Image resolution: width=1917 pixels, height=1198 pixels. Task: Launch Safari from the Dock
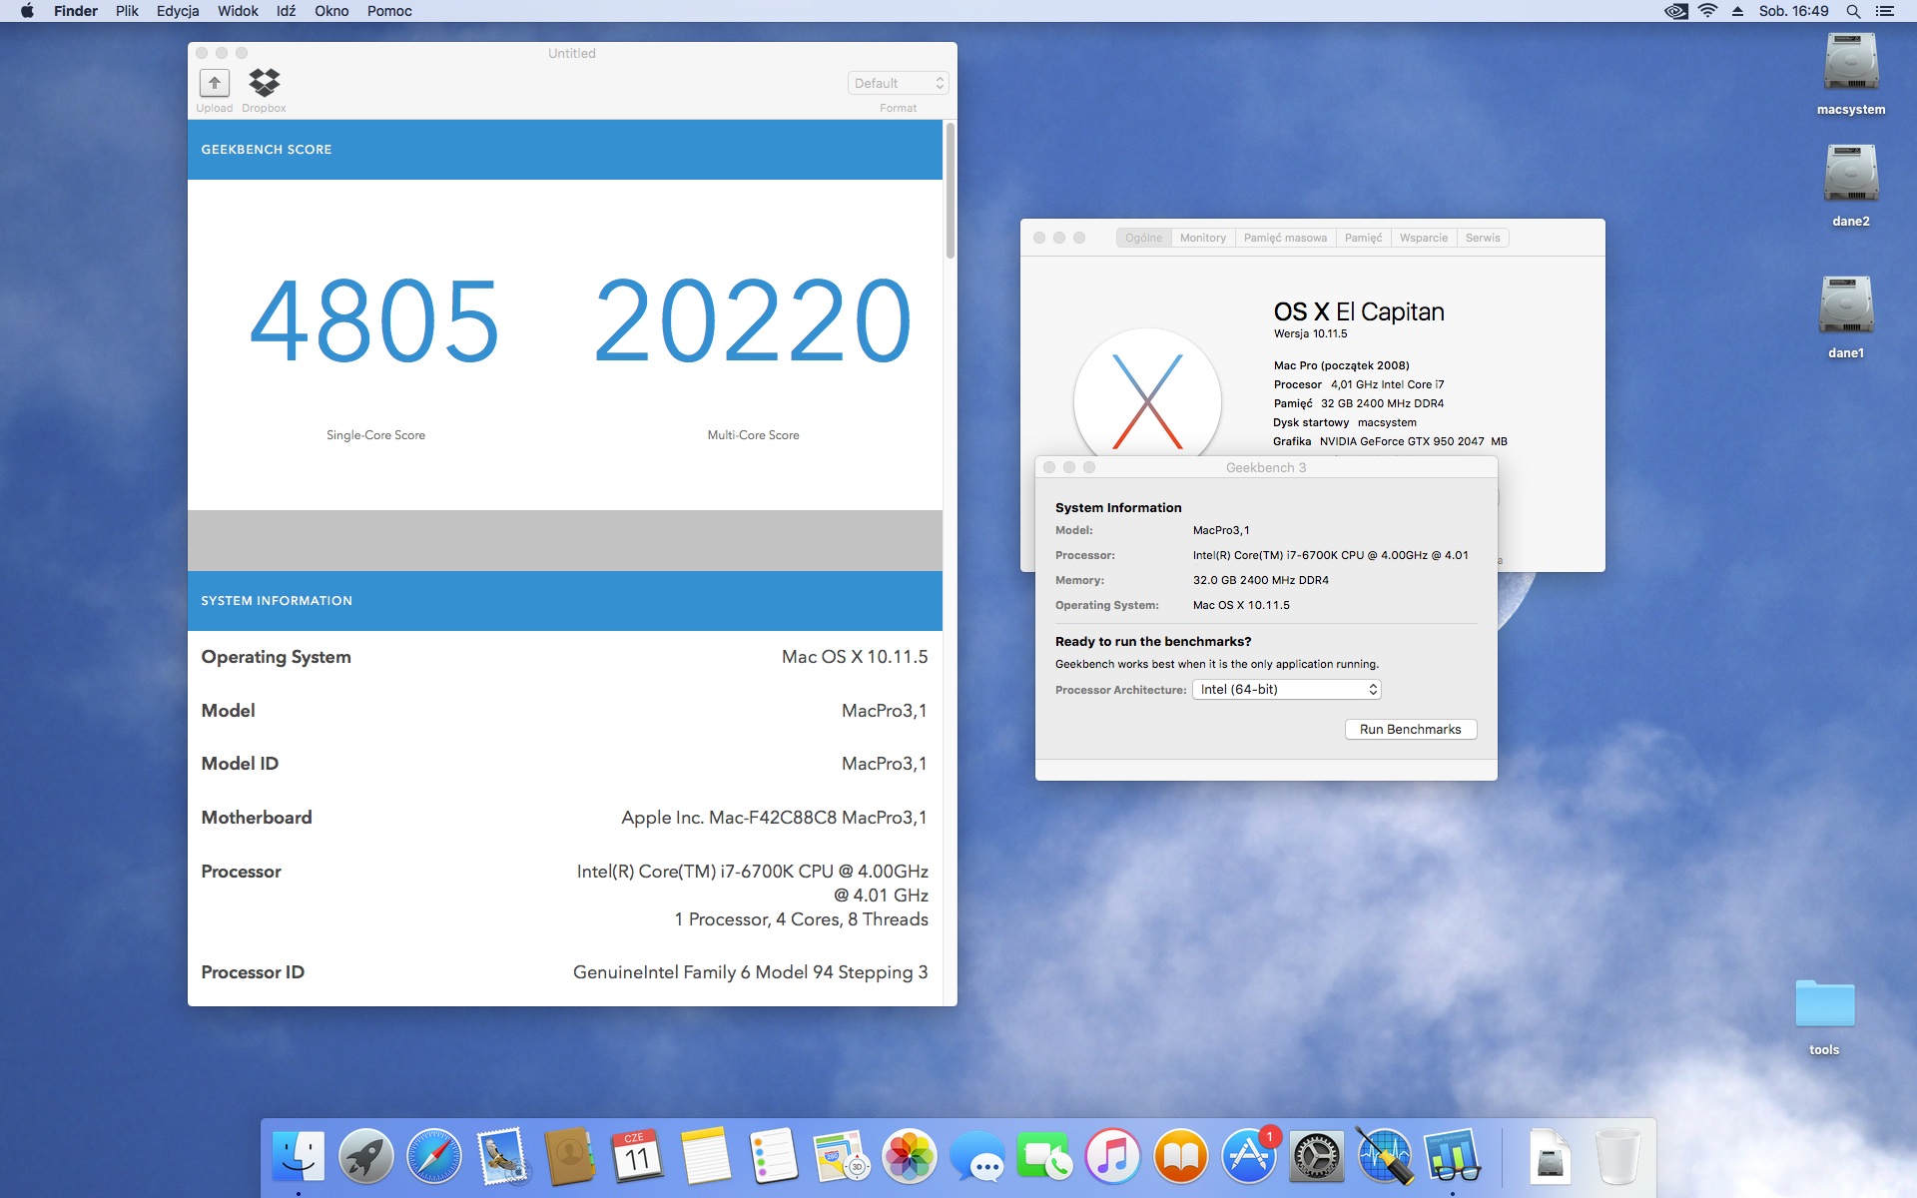coord(434,1157)
